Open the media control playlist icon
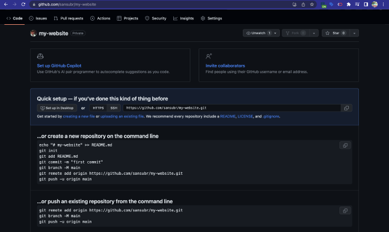This screenshot has height=232, width=389. tap(357, 5)
